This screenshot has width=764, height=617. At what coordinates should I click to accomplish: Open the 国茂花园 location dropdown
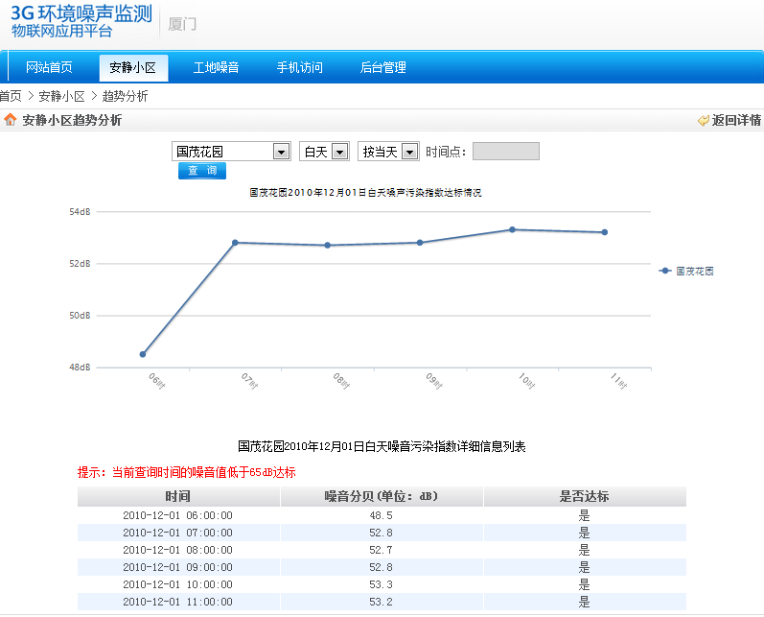coord(281,152)
